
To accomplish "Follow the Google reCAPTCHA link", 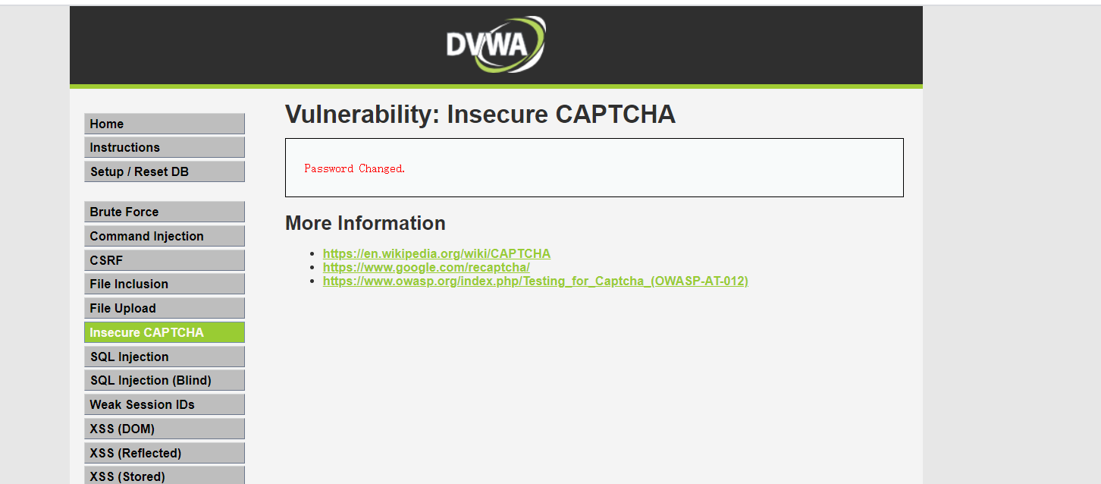I will coord(426,267).
